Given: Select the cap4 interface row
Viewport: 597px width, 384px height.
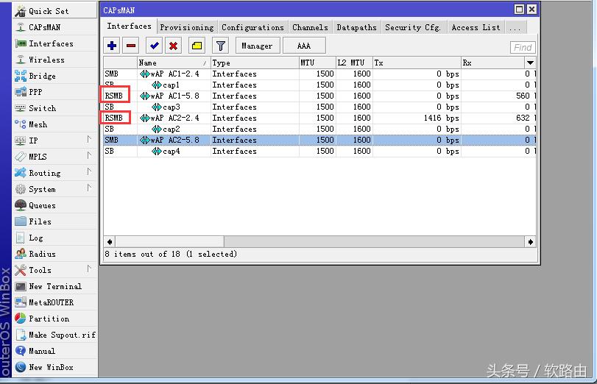Looking at the screenshot, I should point(319,151).
